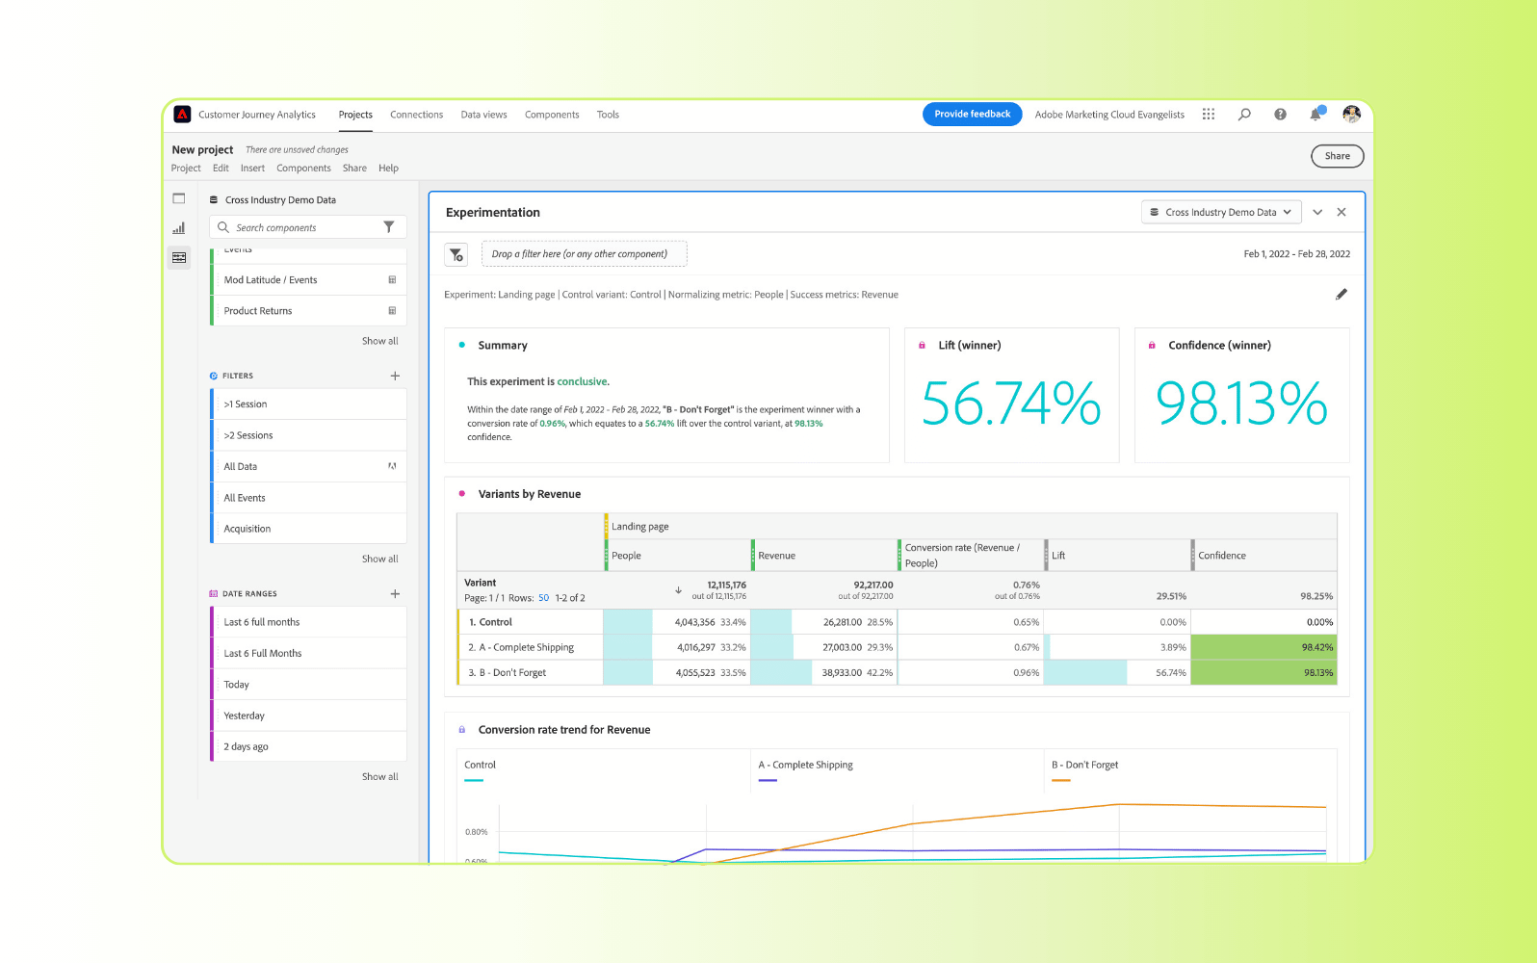Switch to the Connections tab
The height and width of the screenshot is (963, 1537).
point(416,115)
